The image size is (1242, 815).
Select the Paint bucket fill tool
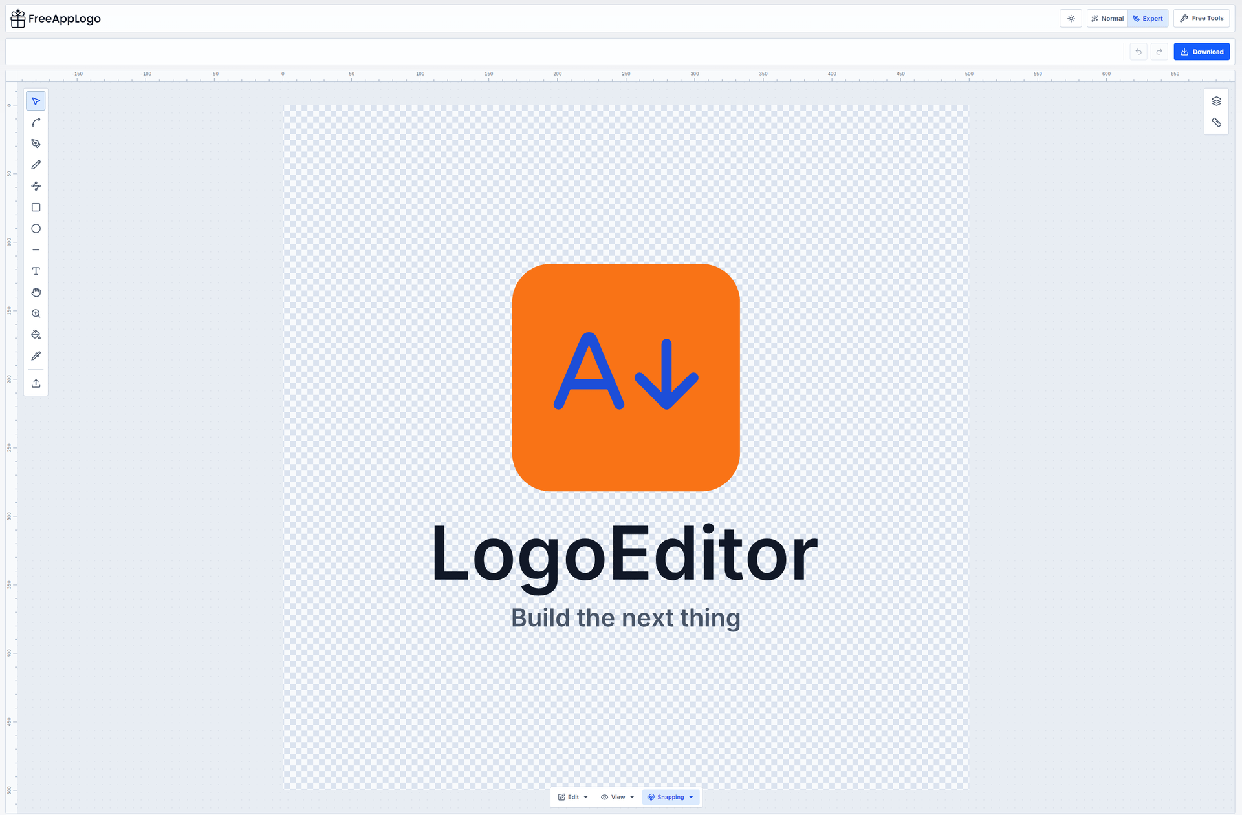point(36,335)
